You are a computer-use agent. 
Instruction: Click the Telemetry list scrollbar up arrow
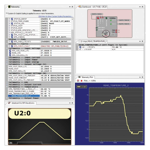coord(72,19)
